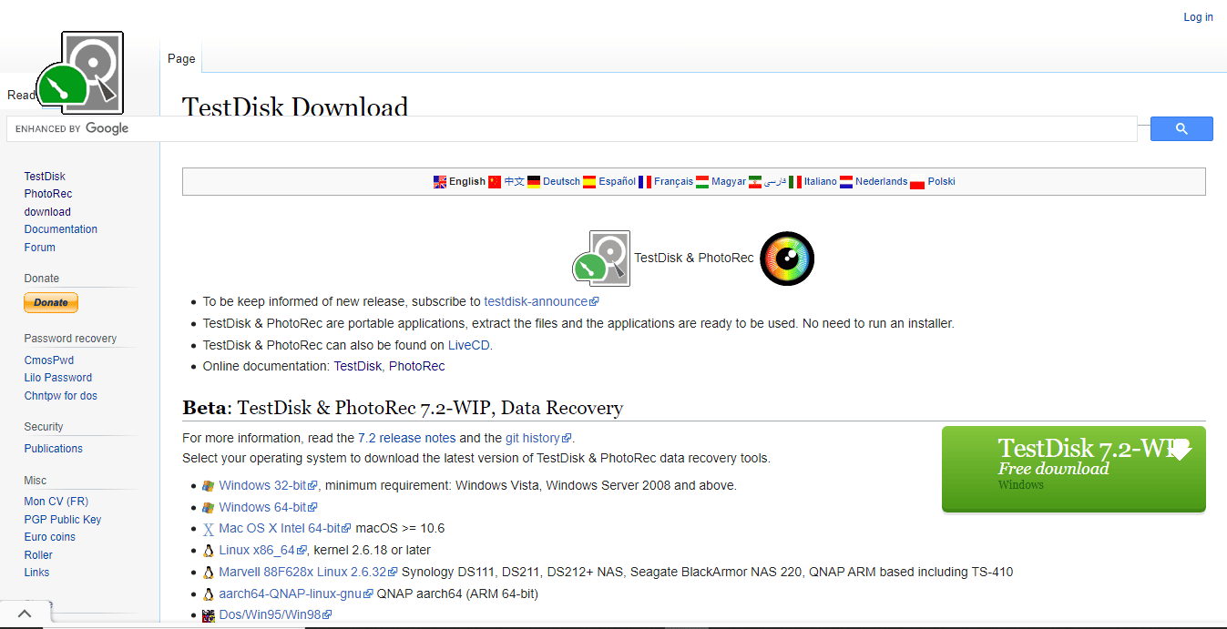
Task: Click the TestDisk disk icon in page center
Action: tap(601, 259)
